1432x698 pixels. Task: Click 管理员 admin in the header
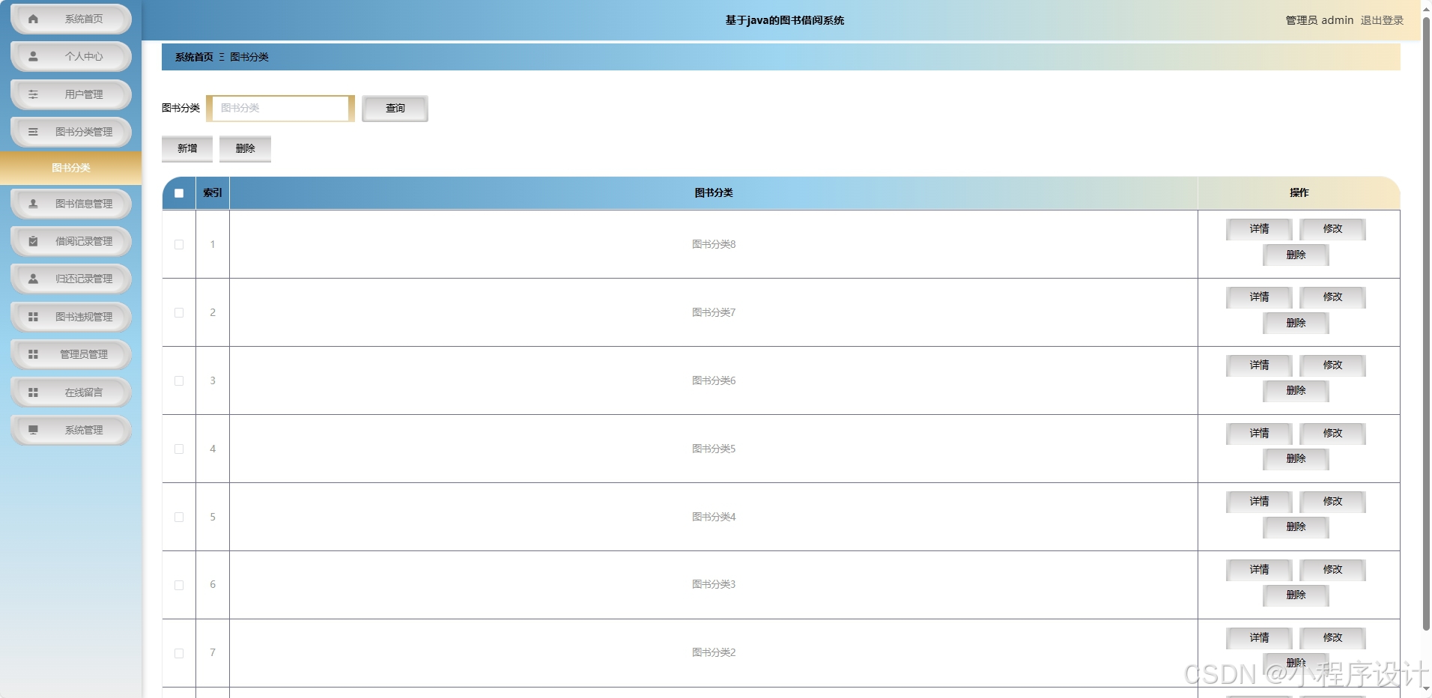coord(1320,20)
